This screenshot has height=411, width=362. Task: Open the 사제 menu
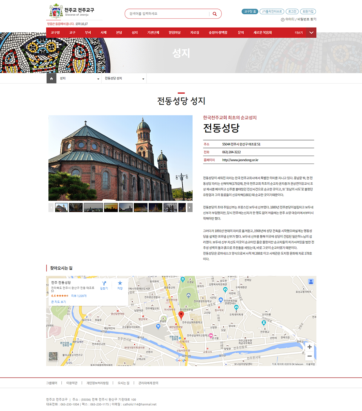pyautogui.click(x=104, y=33)
